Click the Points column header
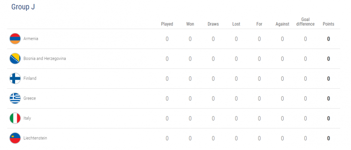The image size is (351, 150). [329, 24]
